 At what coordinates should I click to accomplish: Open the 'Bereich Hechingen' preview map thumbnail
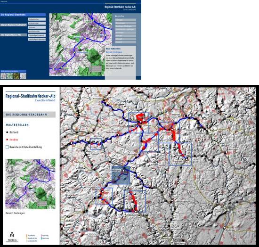31,184
